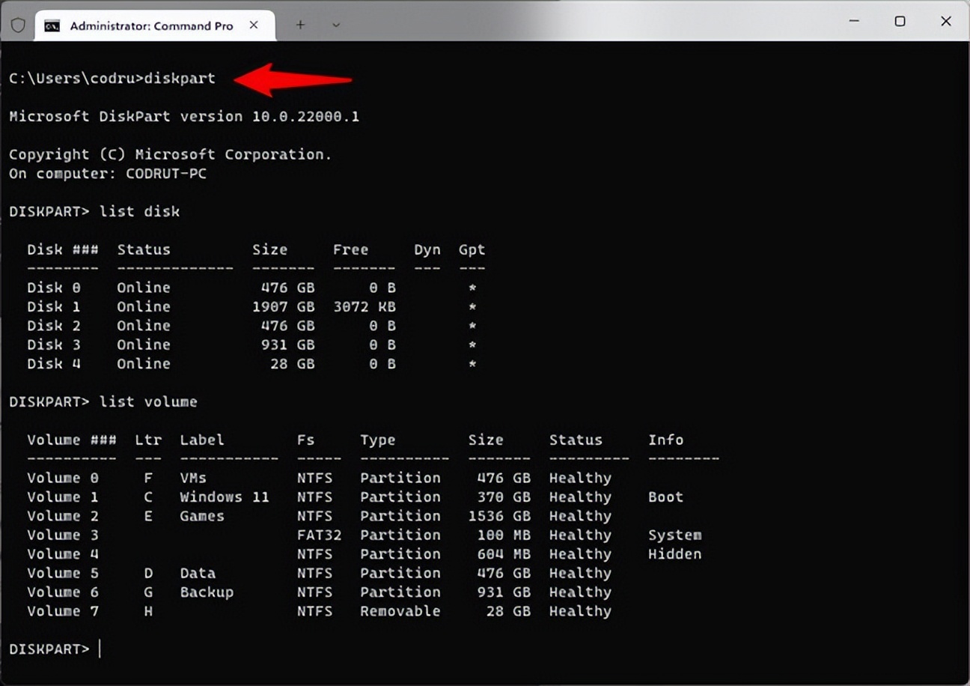The height and width of the screenshot is (686, 970).
Task: Click the 'Games' volume label
Action: pyautogui.click(x=202, y=516)
